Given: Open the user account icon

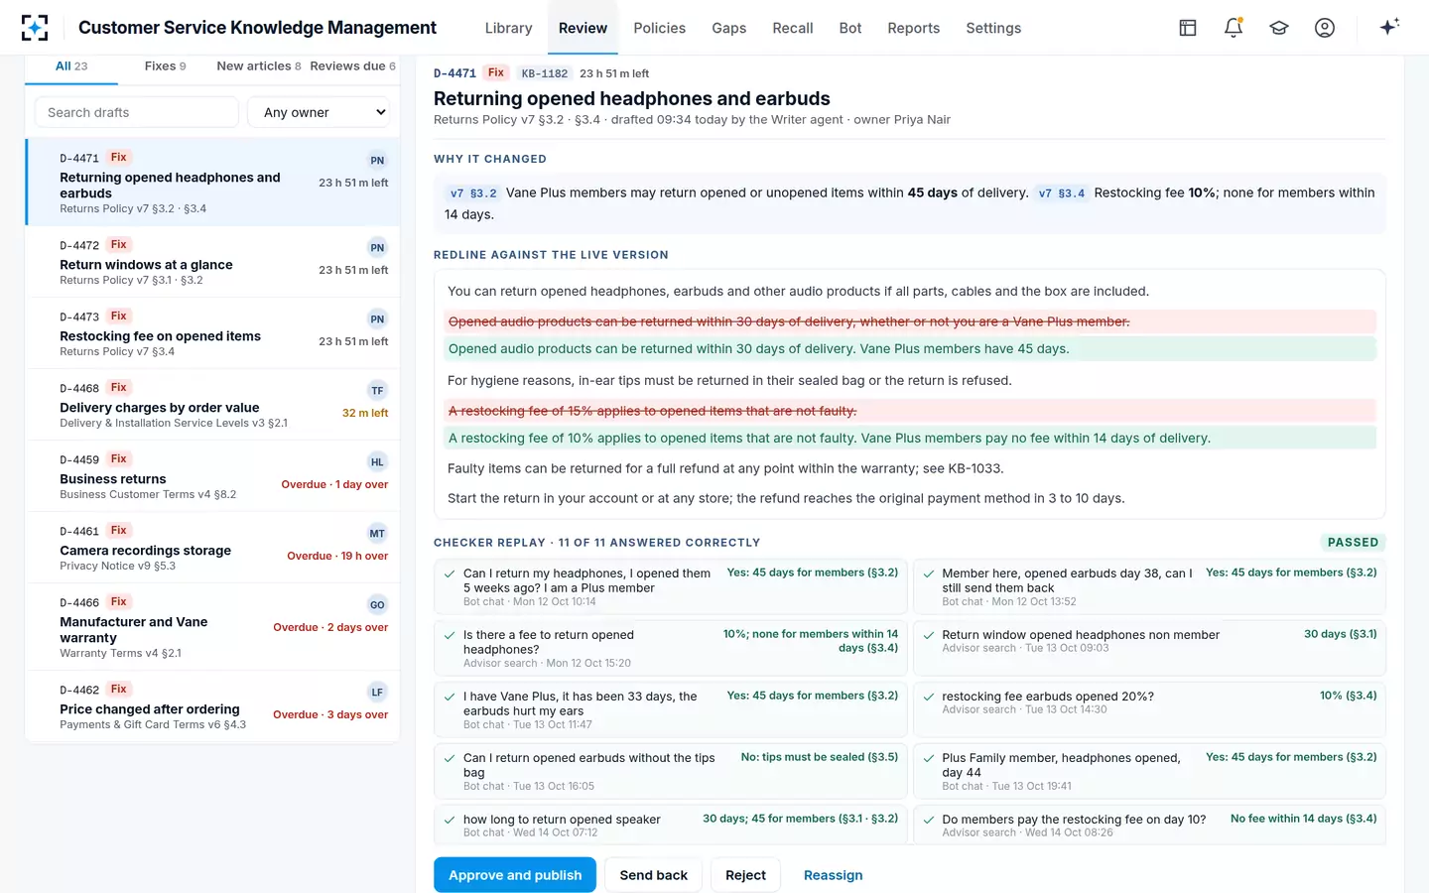Looking at the screenshot, I should (x=1325, y=28).
